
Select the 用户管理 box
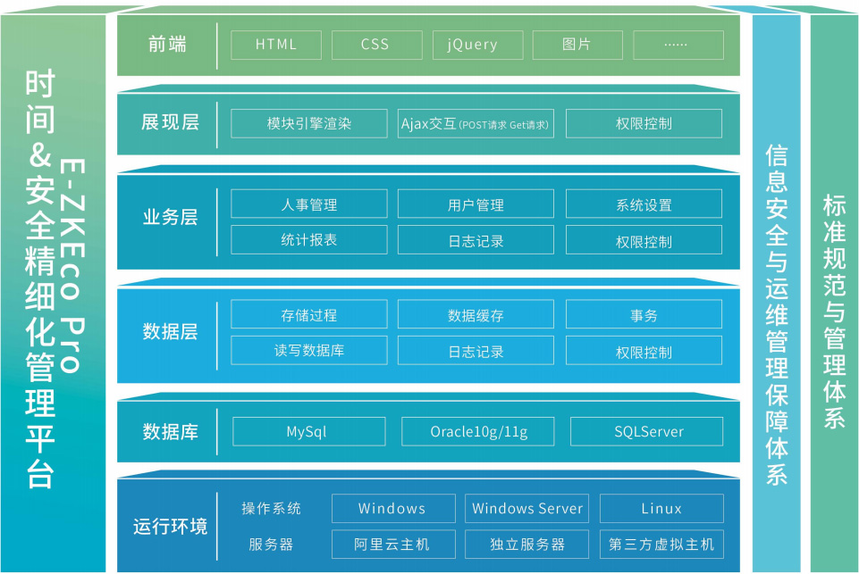476,204
